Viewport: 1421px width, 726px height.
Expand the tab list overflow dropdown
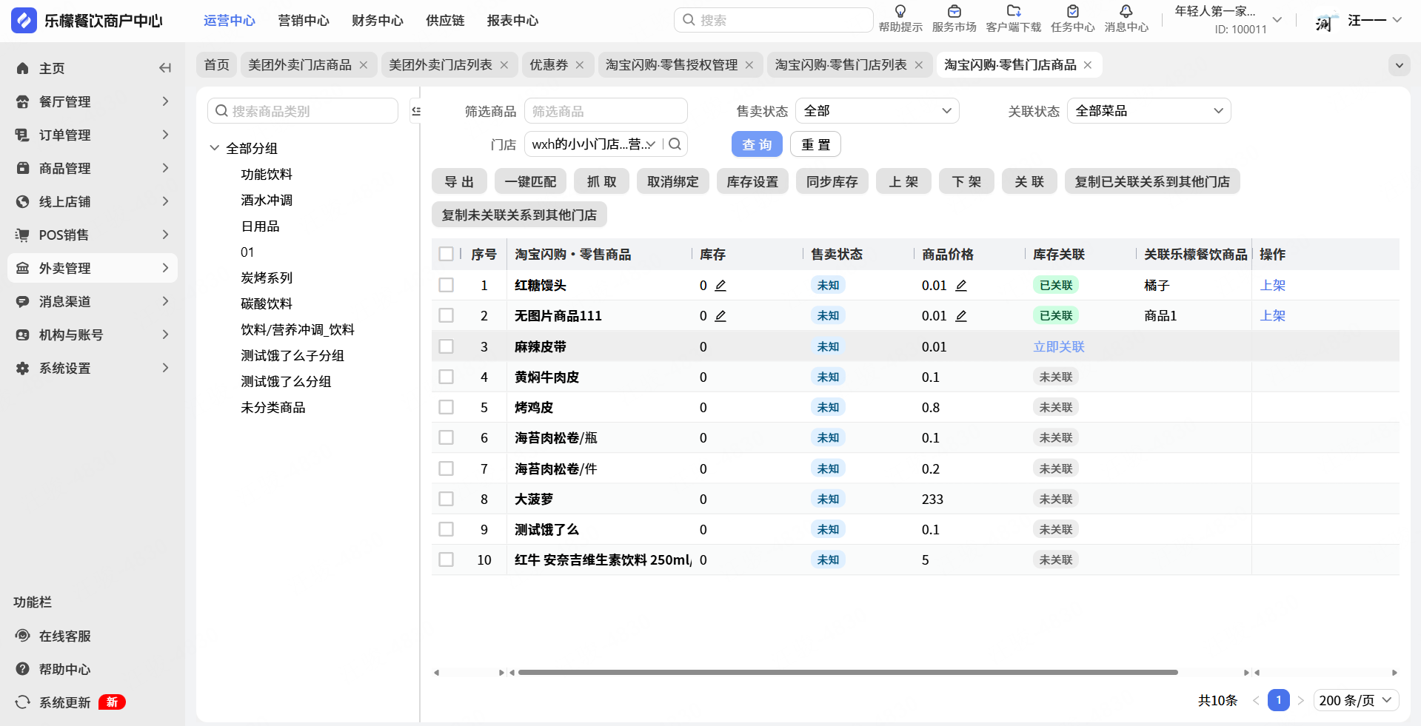pyautogui.click(x=1399, y=65)
